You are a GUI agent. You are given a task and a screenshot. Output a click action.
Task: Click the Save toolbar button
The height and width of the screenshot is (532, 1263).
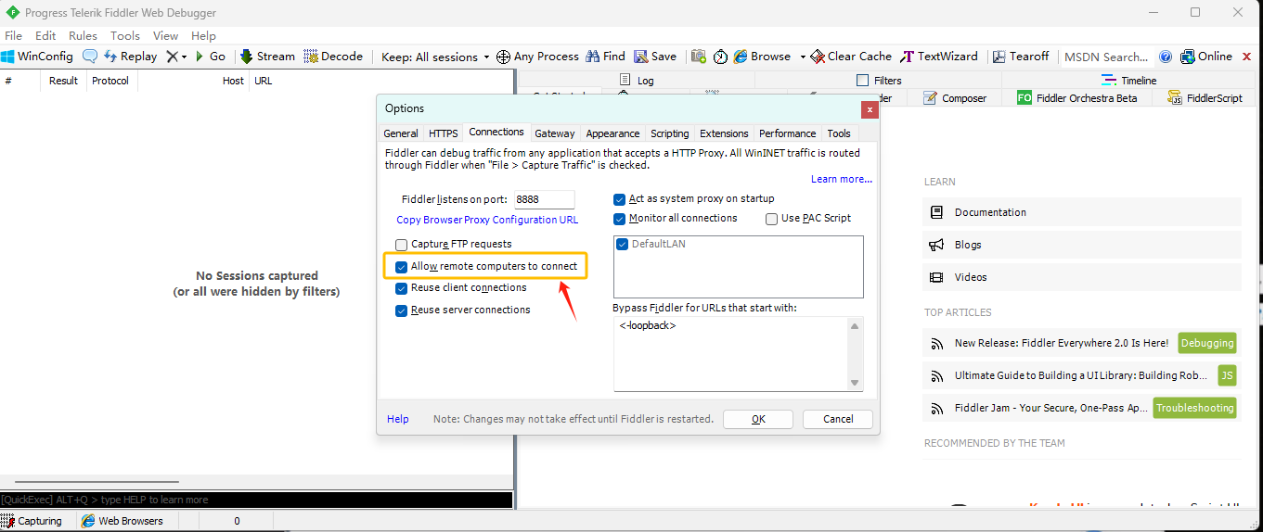pos(654,57)
